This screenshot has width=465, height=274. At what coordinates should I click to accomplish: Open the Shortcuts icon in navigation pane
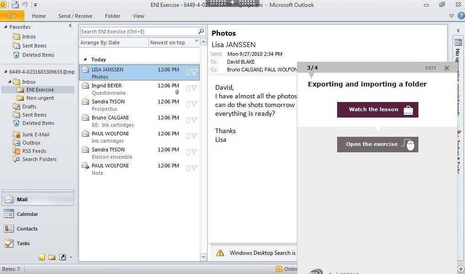click(63, 258)
